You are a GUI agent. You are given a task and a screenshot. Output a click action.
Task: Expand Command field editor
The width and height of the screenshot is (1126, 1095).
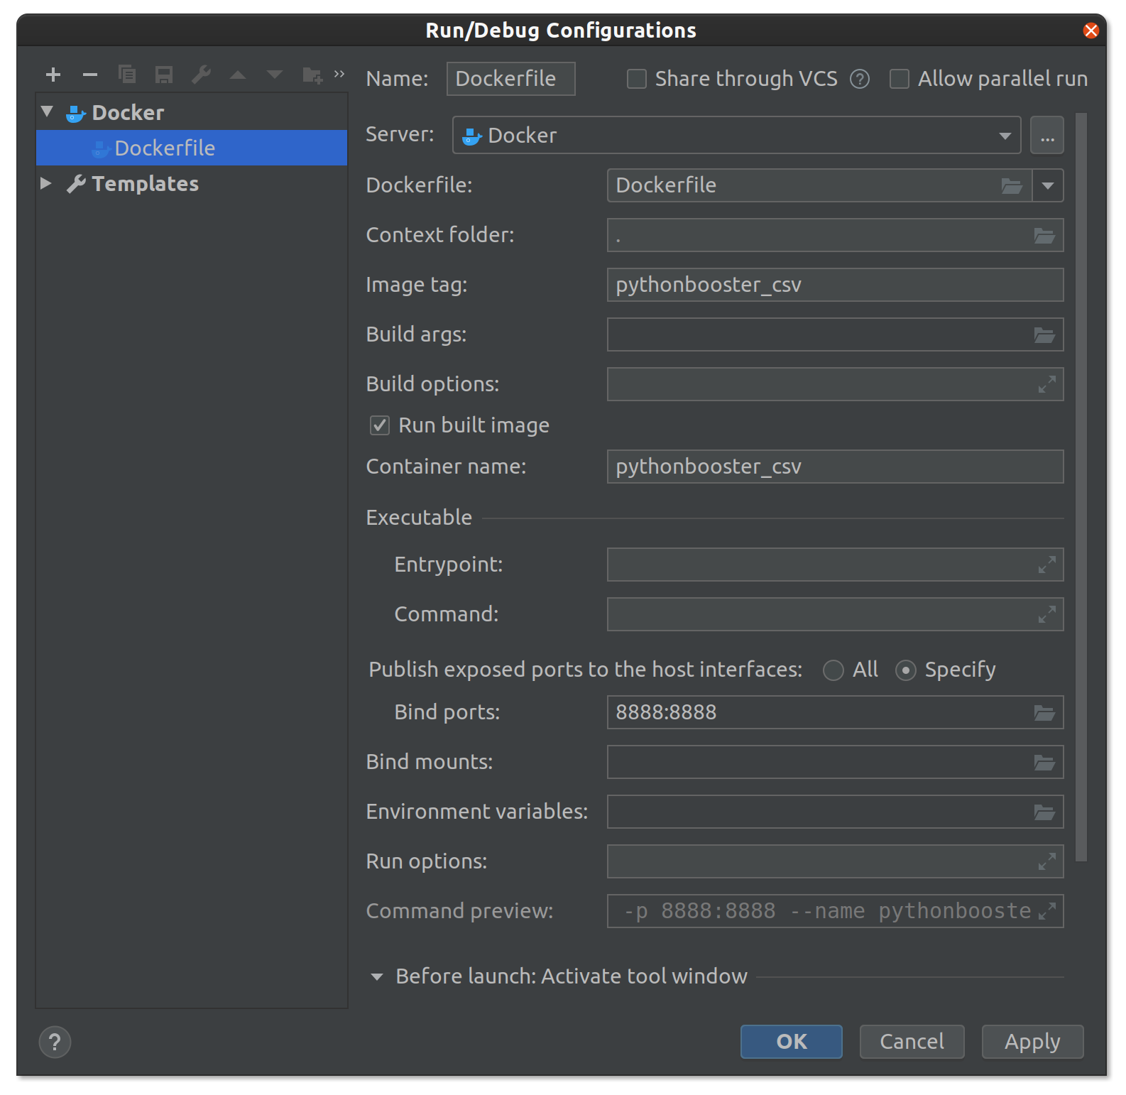tap(1047, 615)
